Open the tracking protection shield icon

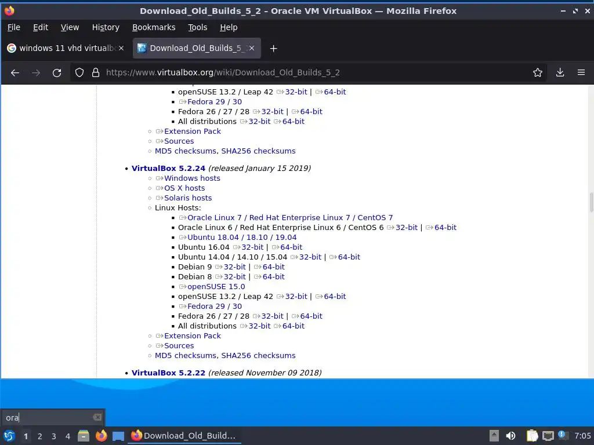tap(79, 72)
